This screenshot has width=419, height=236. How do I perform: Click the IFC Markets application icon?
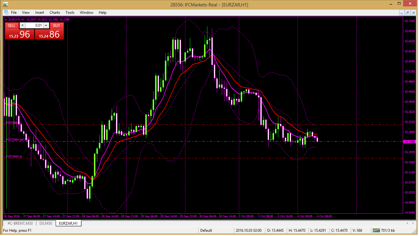tap(6, 5)
